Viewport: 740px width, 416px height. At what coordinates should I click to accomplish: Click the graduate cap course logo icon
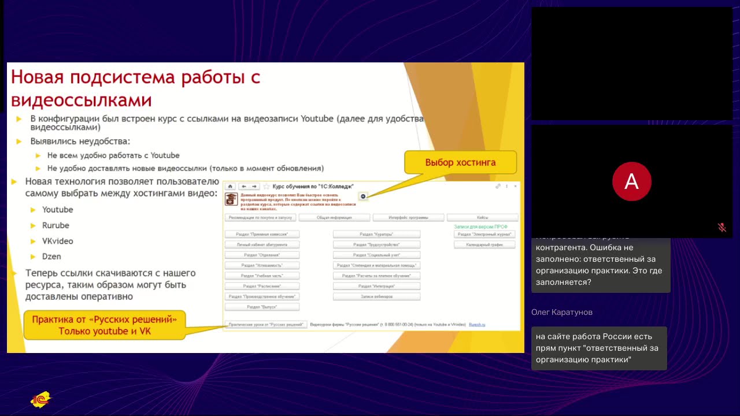coord(231,199)
